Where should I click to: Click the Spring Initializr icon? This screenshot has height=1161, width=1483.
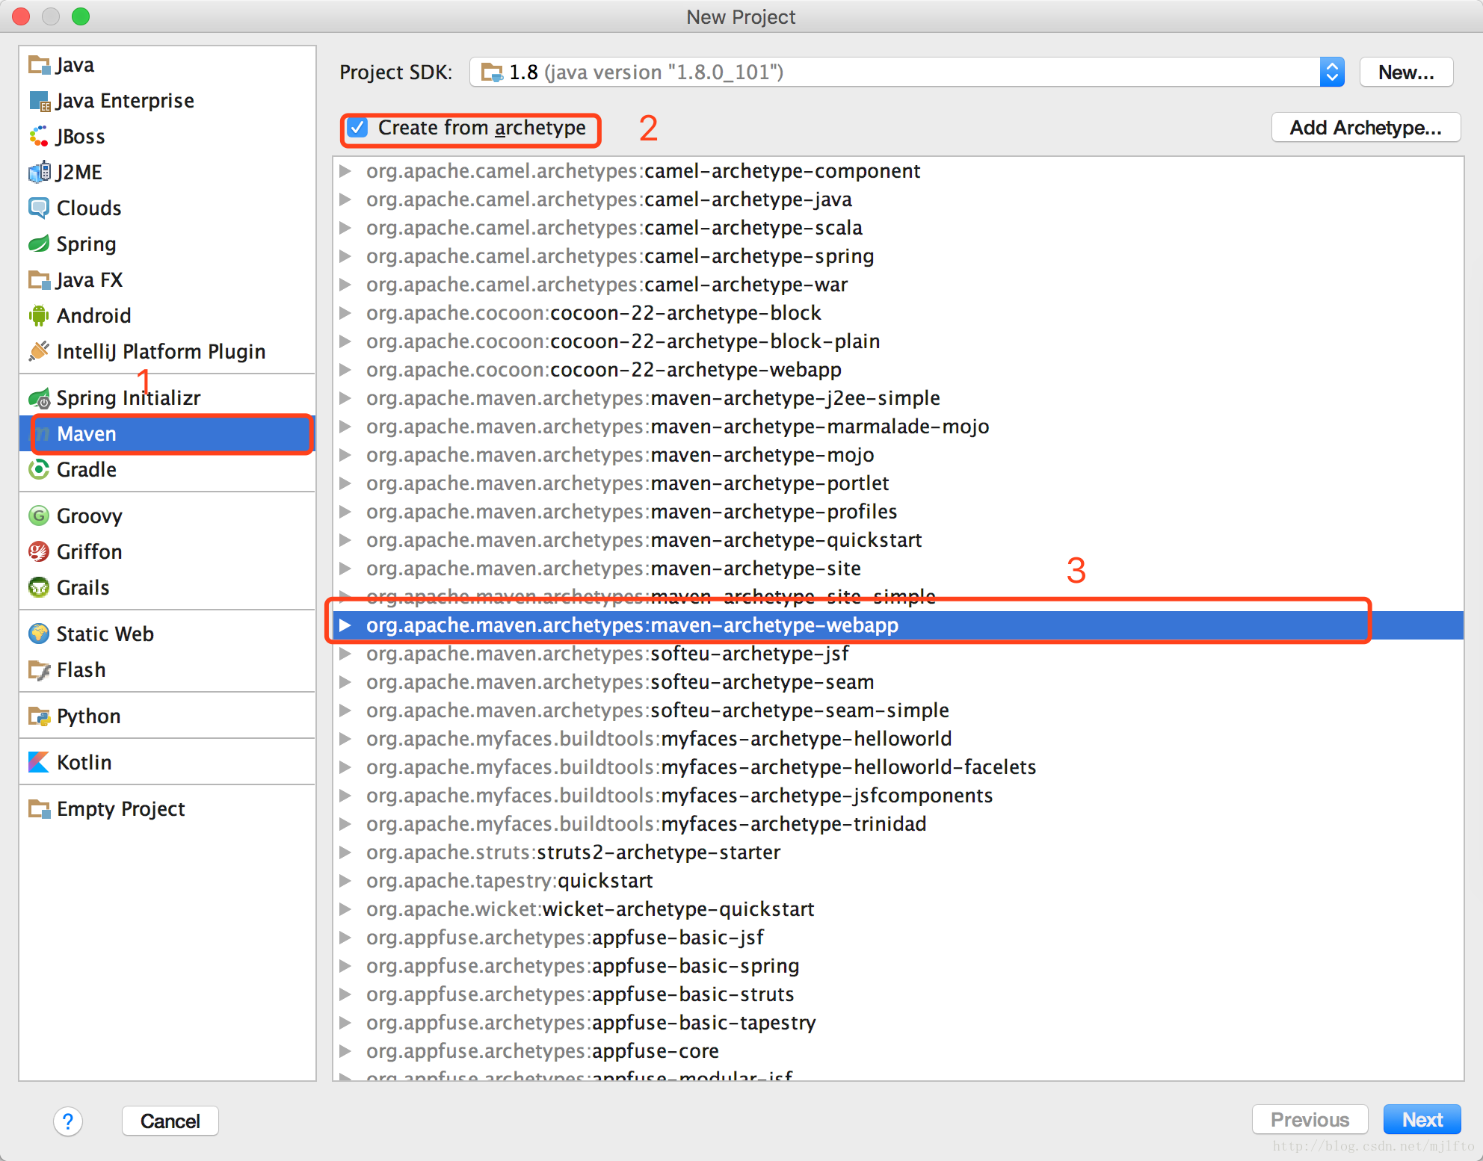[x=39, y=398]
